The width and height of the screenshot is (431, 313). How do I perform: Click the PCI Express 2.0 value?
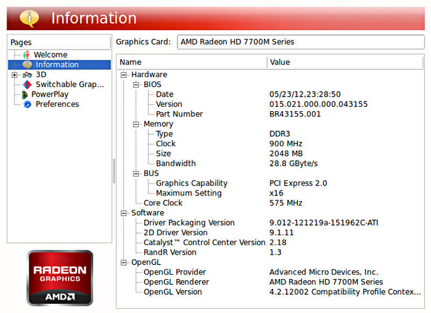tap(298, 183)
